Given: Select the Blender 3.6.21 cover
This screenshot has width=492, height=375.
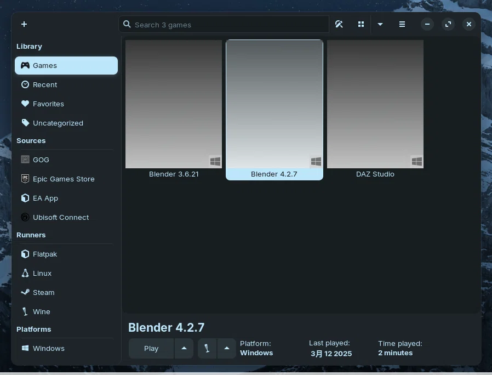Looking at the screenshot, I should [x=174, y=104].
